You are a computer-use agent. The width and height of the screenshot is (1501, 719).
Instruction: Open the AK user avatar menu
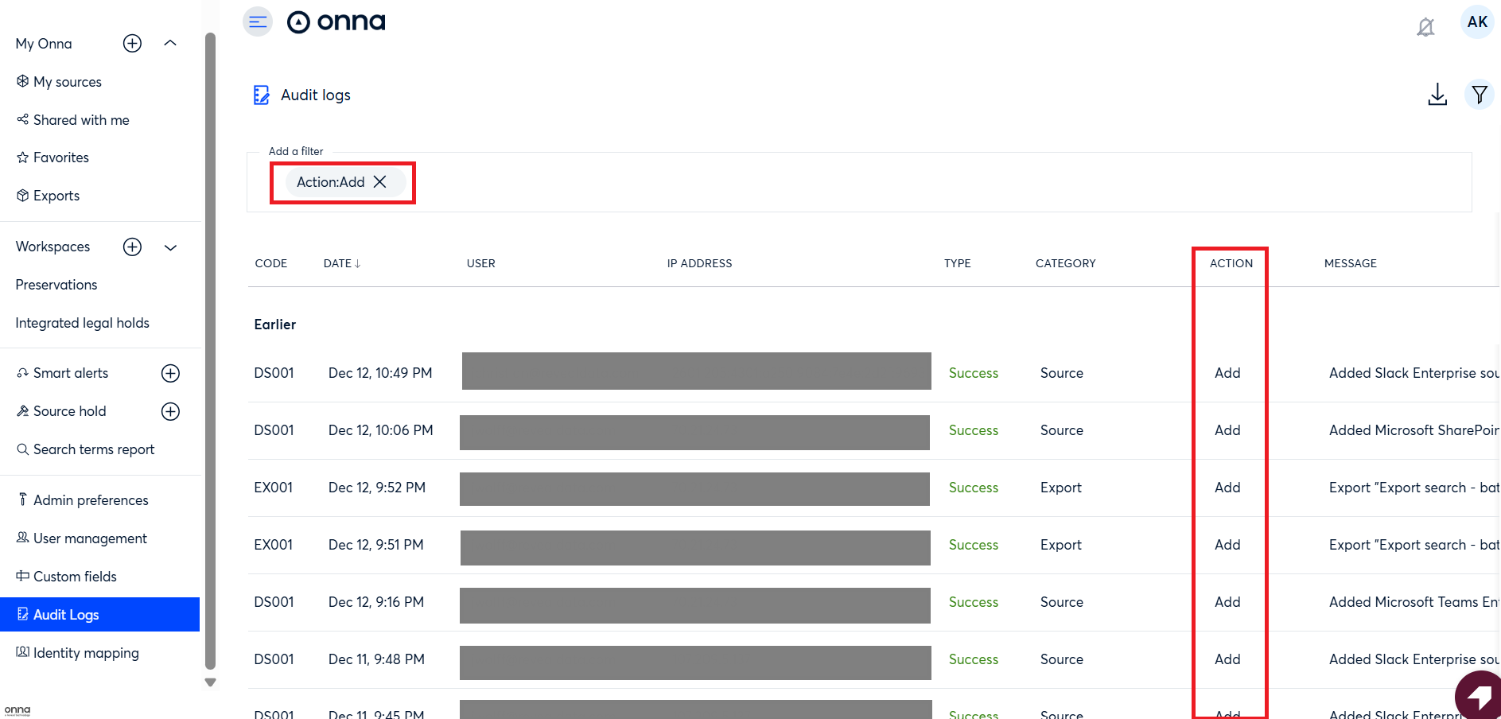(1476, 21)
